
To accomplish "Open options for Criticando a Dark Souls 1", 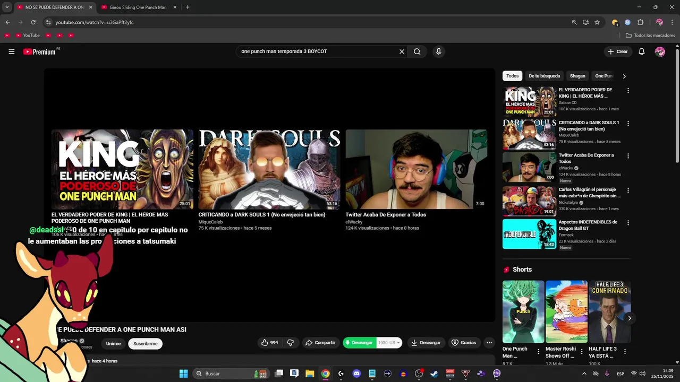I will point(628,124).
